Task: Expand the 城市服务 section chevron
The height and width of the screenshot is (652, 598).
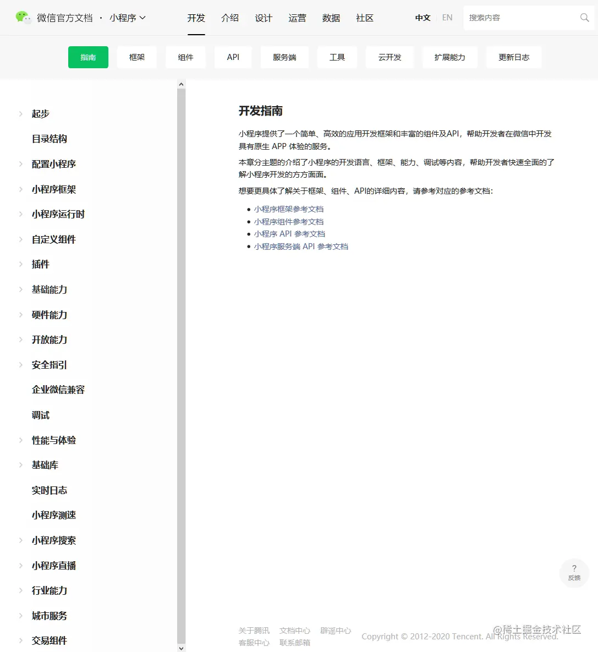Action: click(21, 616)
